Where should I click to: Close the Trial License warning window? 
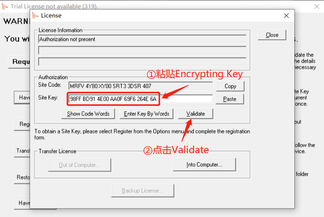click(x=316, y=6)
